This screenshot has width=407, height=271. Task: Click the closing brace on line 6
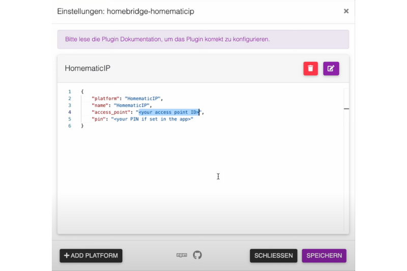(82, 126)
